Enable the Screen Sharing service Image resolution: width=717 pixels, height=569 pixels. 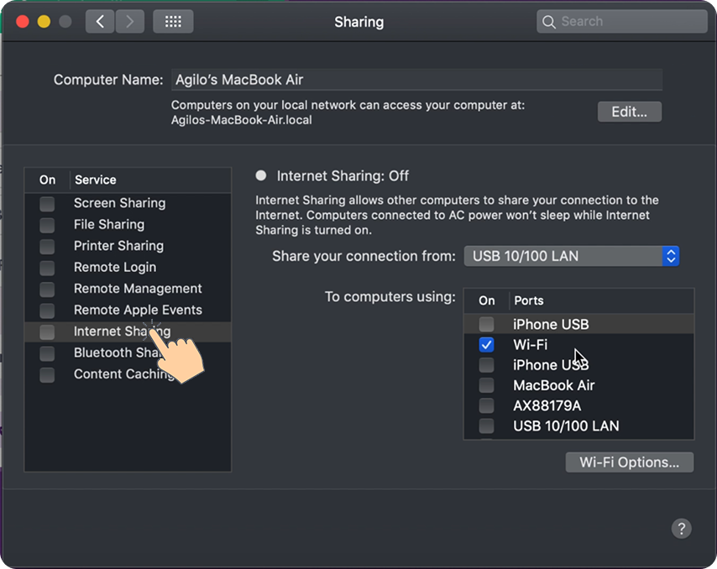[47, 203]
